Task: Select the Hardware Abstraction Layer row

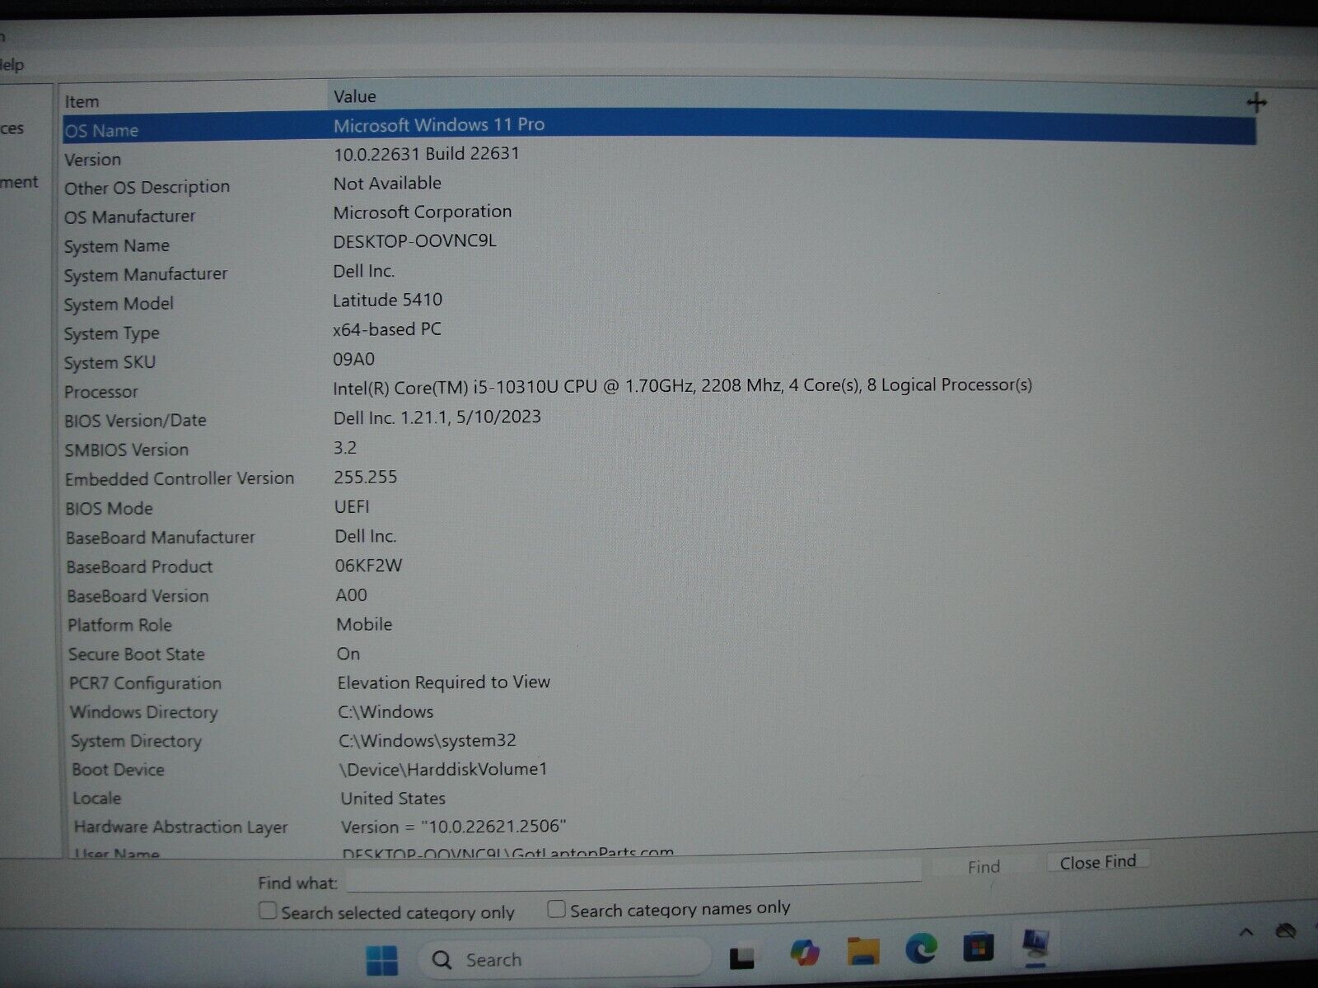Action: (659, 827)
